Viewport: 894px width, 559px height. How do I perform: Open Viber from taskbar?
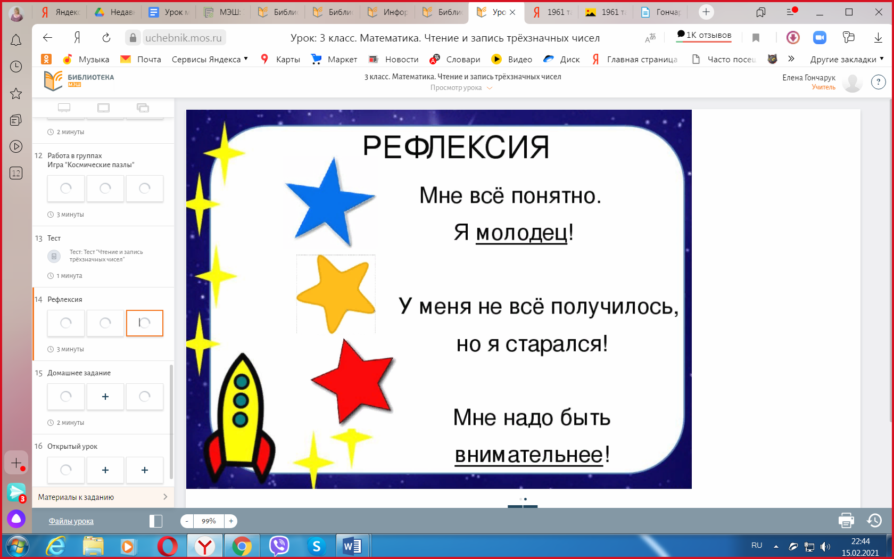pyautogui.click(x=279, y=546)
